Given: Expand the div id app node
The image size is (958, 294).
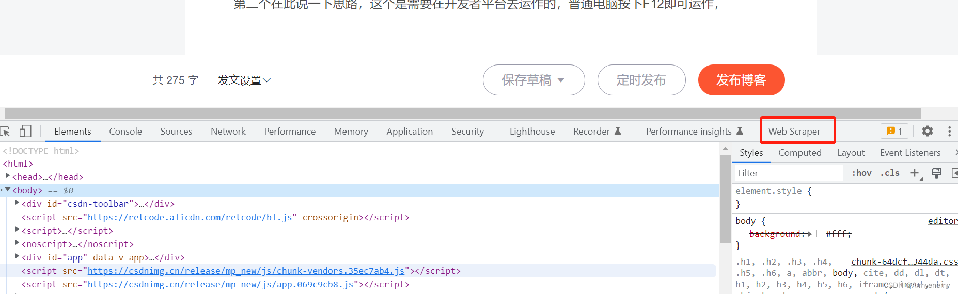Looking at the screenshot, I should (17, 257).
